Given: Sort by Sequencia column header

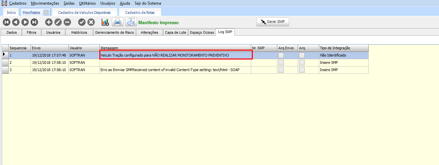Looking at the screenshot, I should coord(20,48).
